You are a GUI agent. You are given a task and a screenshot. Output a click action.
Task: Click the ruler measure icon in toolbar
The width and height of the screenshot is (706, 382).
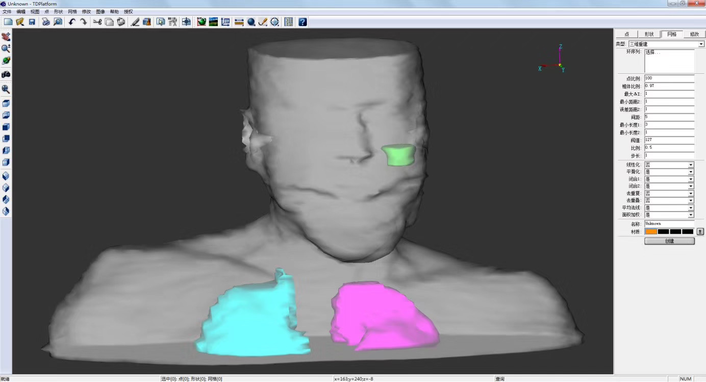[x=239, y=22]
